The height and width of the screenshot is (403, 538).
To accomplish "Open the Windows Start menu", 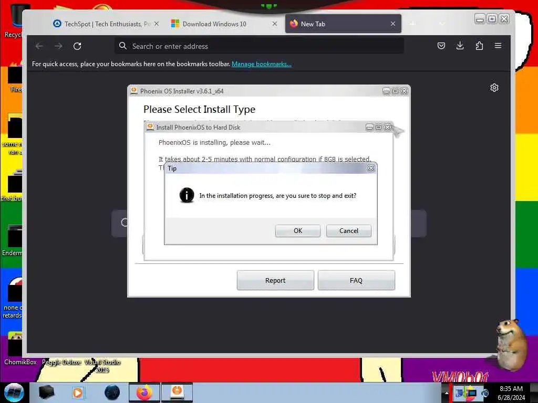I will click(14, 393).
